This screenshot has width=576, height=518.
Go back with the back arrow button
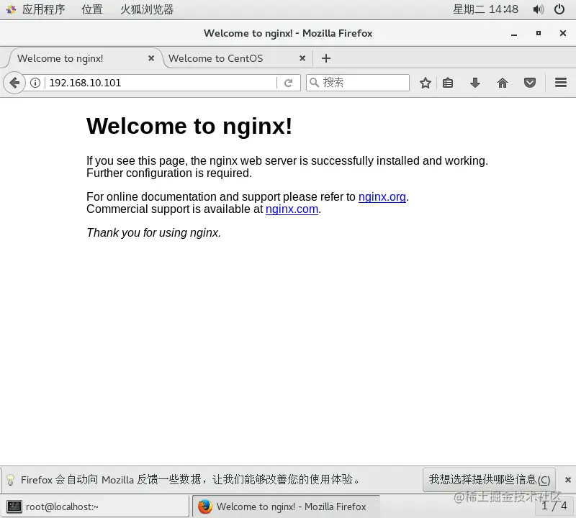point(14,83)
